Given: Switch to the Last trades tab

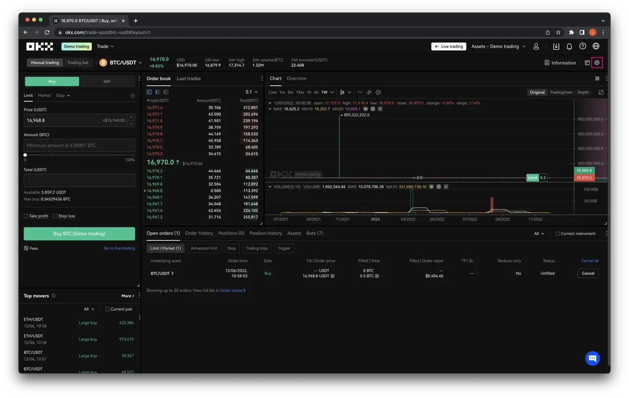Looking at the screenshot, I should click(x=189, y=79).
